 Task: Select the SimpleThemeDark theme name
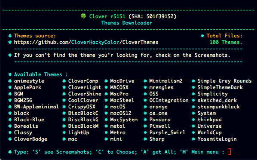pyautogui.click(x=220, y=87)
